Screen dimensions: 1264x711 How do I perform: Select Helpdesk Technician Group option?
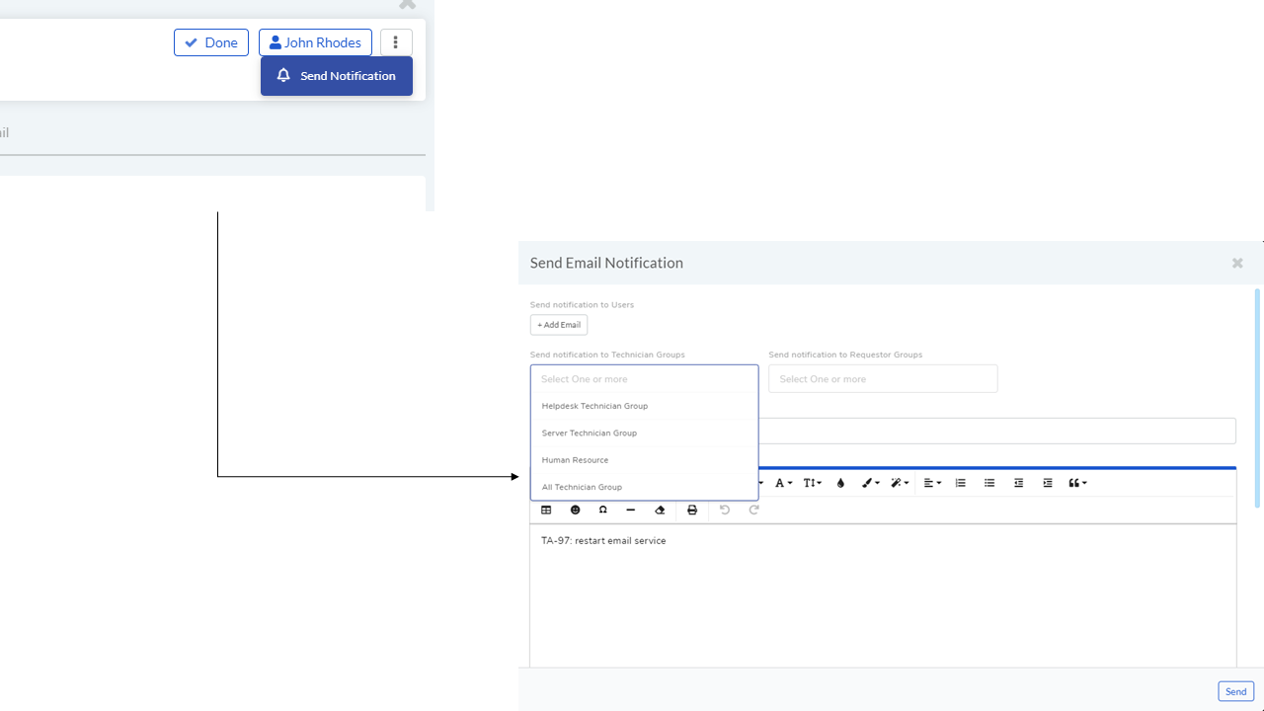pos(644,406)
